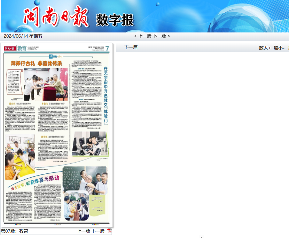
Task: Click 下一版 link below the page thumbnail
Action: point(98,231)
